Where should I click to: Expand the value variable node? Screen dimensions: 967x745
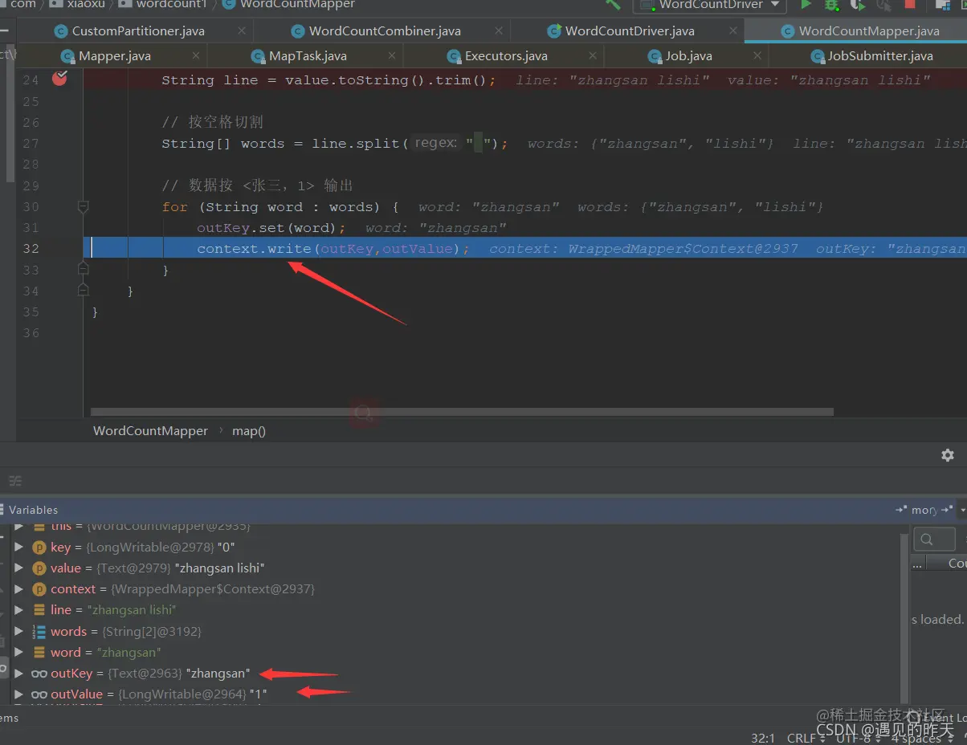18,568
